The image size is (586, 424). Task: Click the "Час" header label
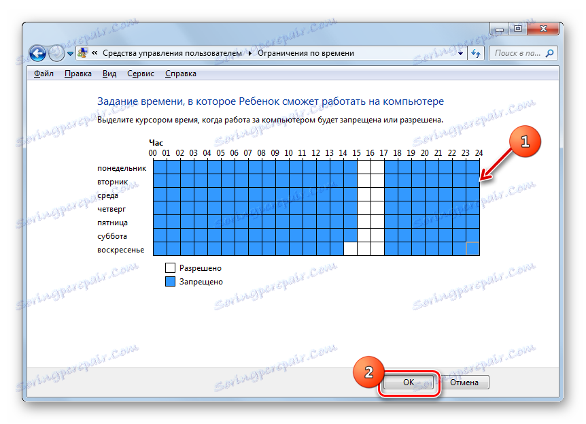[156, 142]
